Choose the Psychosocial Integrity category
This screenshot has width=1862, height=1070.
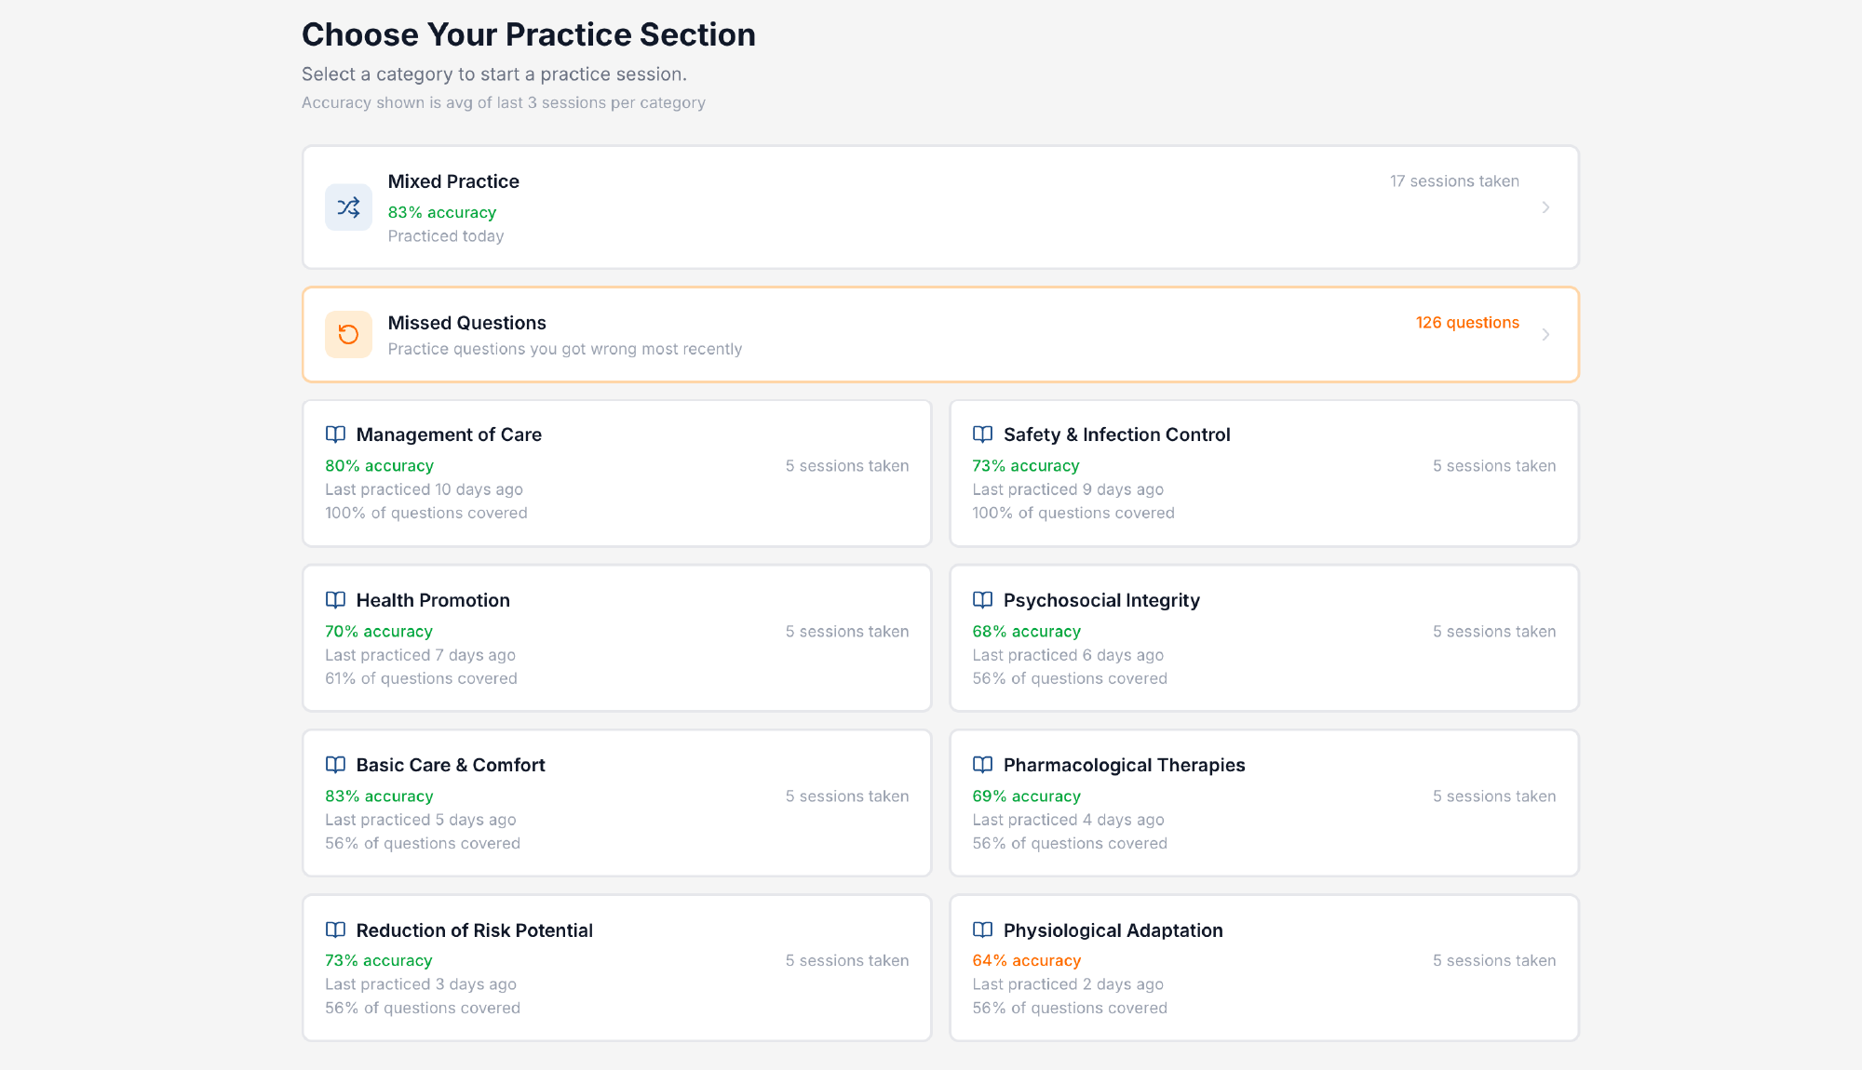[1264, 638]
